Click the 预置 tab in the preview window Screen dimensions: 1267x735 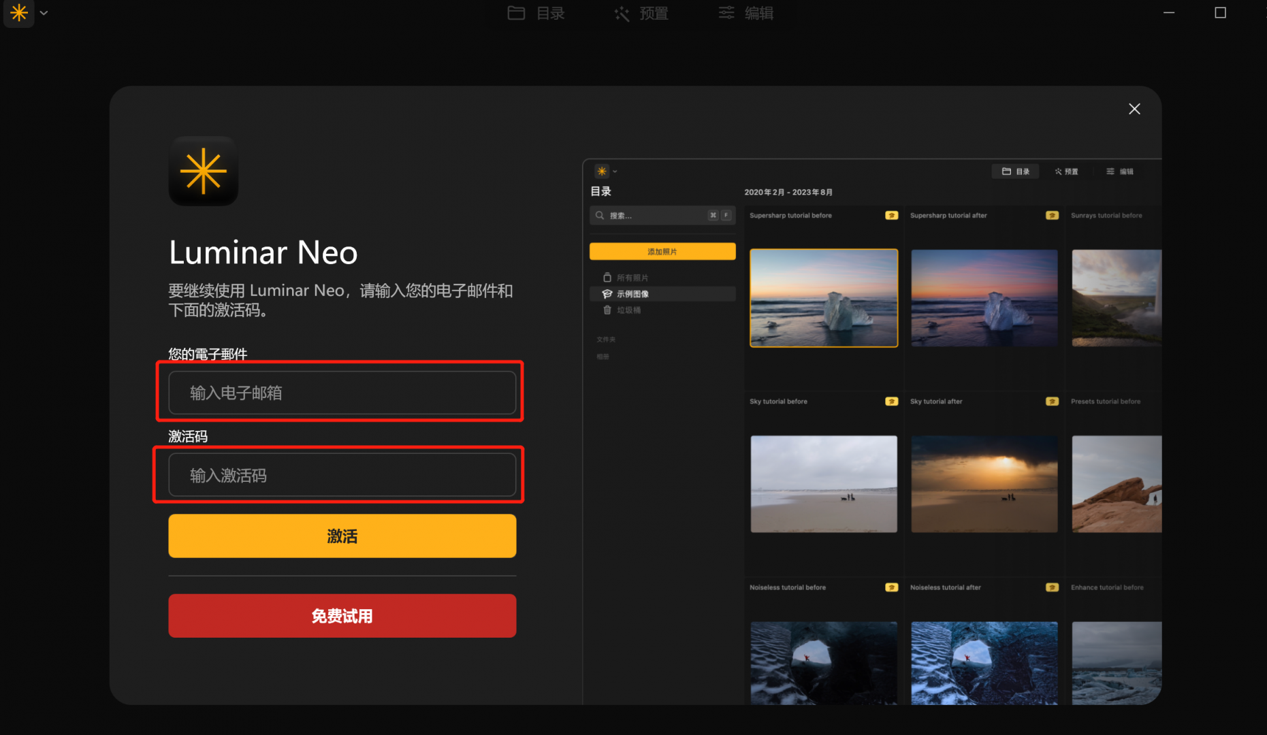point(1066,171)
